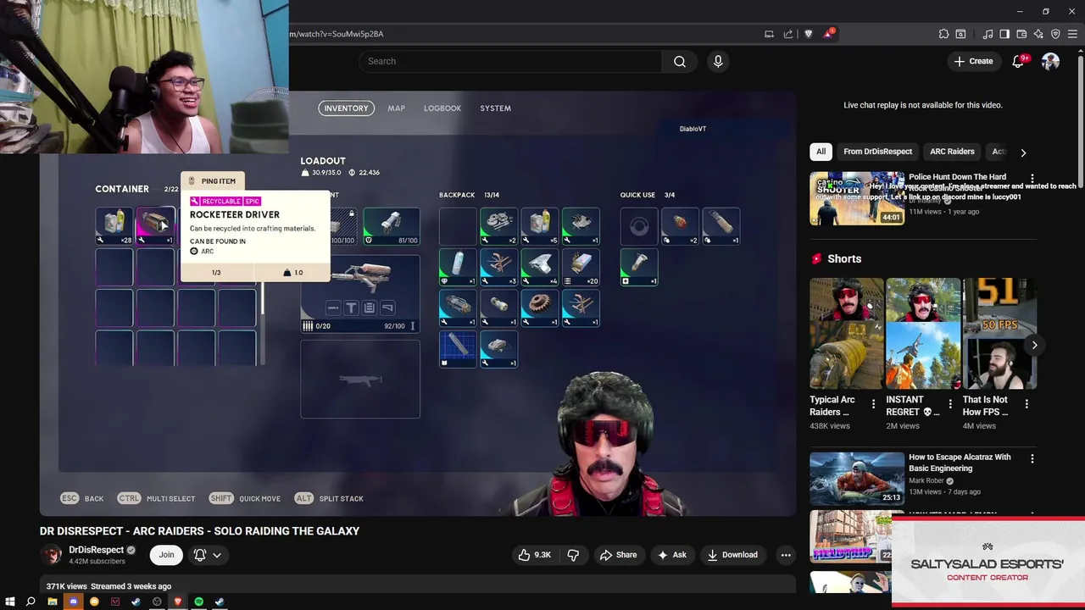Open options for How to Escape Alcatraz video

pos(1032,458)
